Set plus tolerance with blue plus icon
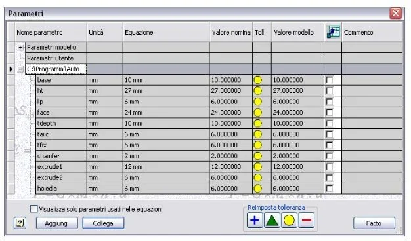 [x=255, y=220]
